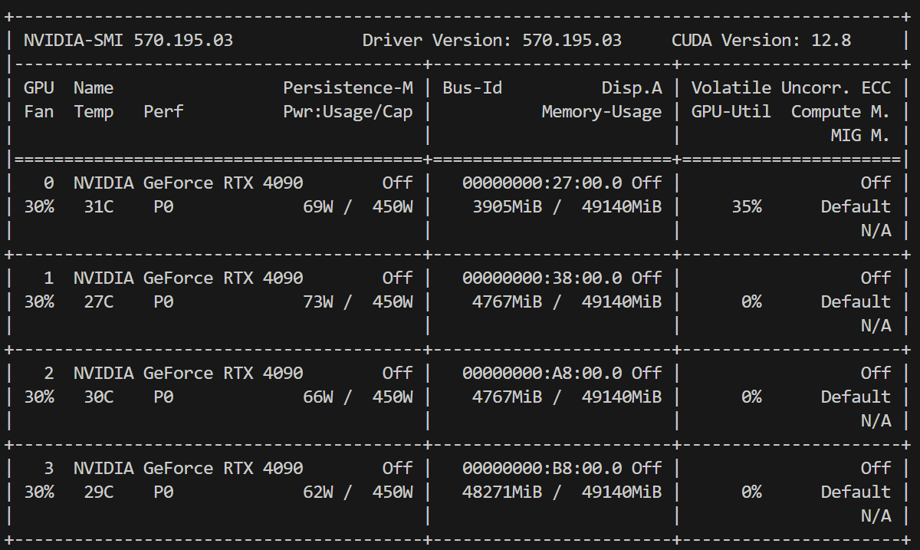Click the GPU-Util column header
The width and height of the screenshot is (920, 550).
pyautogui.click(x=731, y=112)
